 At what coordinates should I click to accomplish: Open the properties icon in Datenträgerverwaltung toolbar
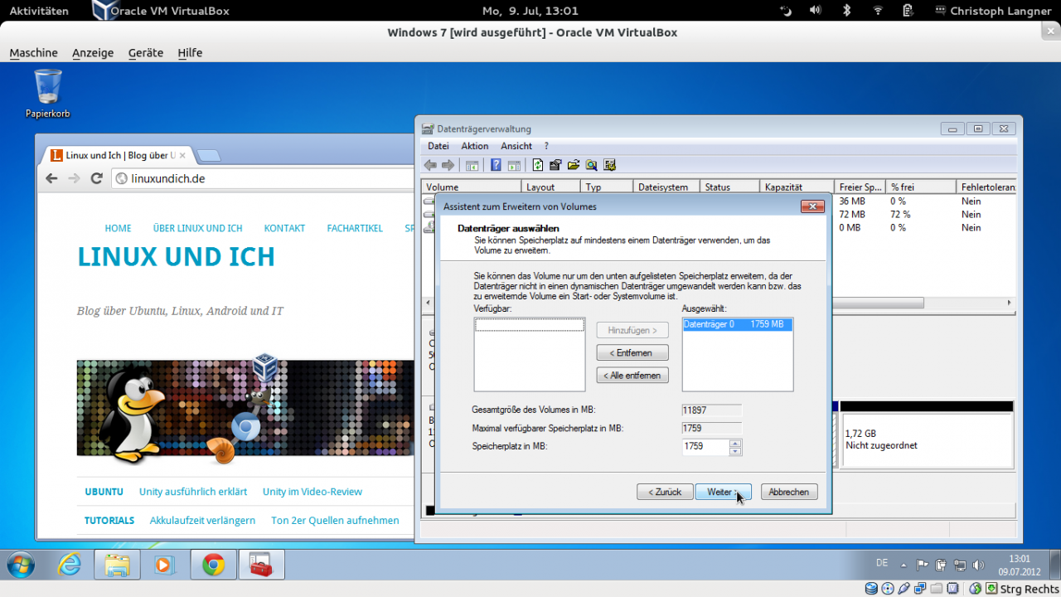(x=555, y=165)
